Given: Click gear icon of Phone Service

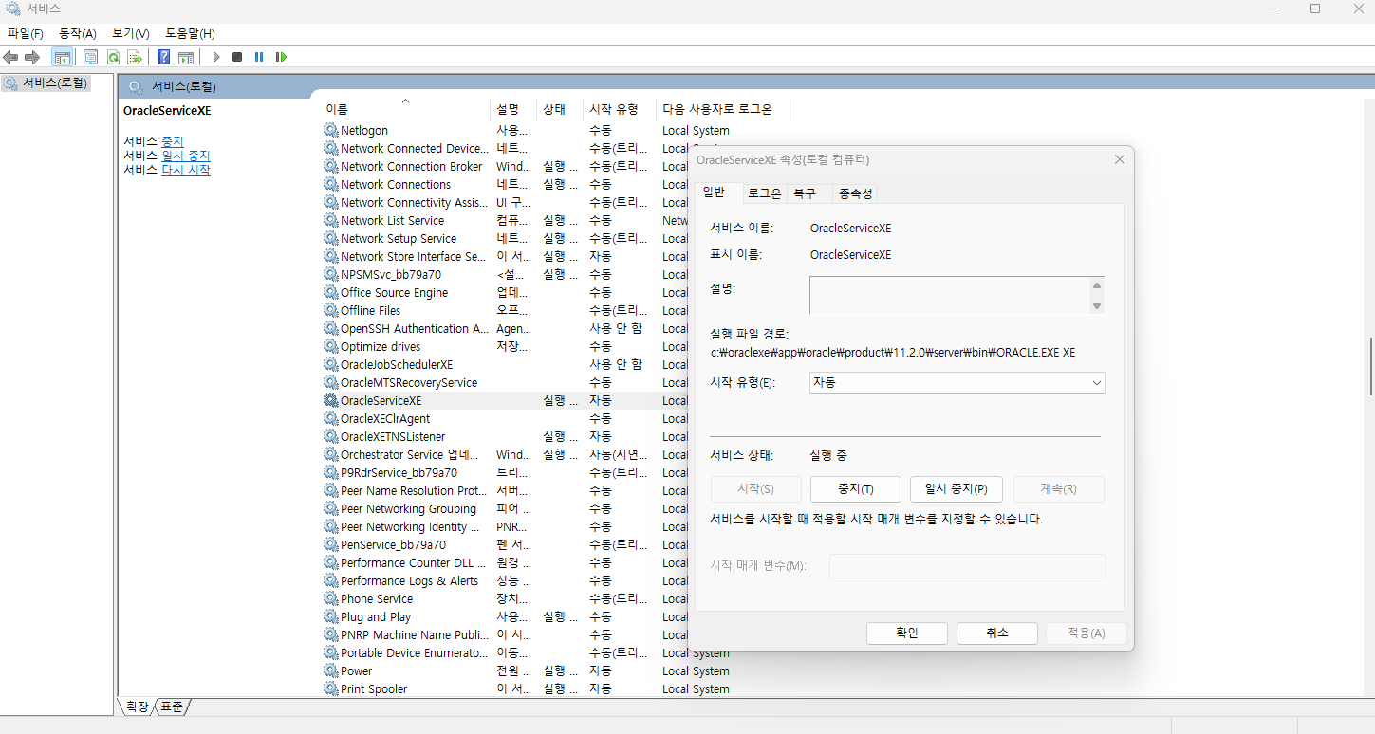Looking at the screenshot, I should tap(331, 598).
